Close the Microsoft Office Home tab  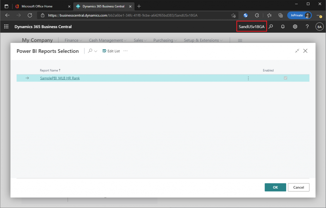click(69, 6)
